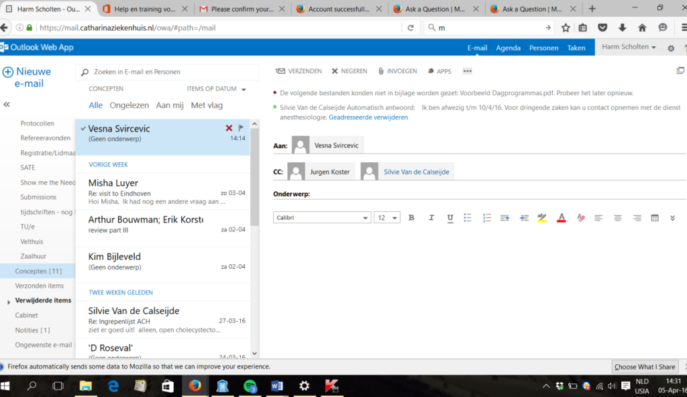Flag the Vesna Svircevic message

[241, 127]
